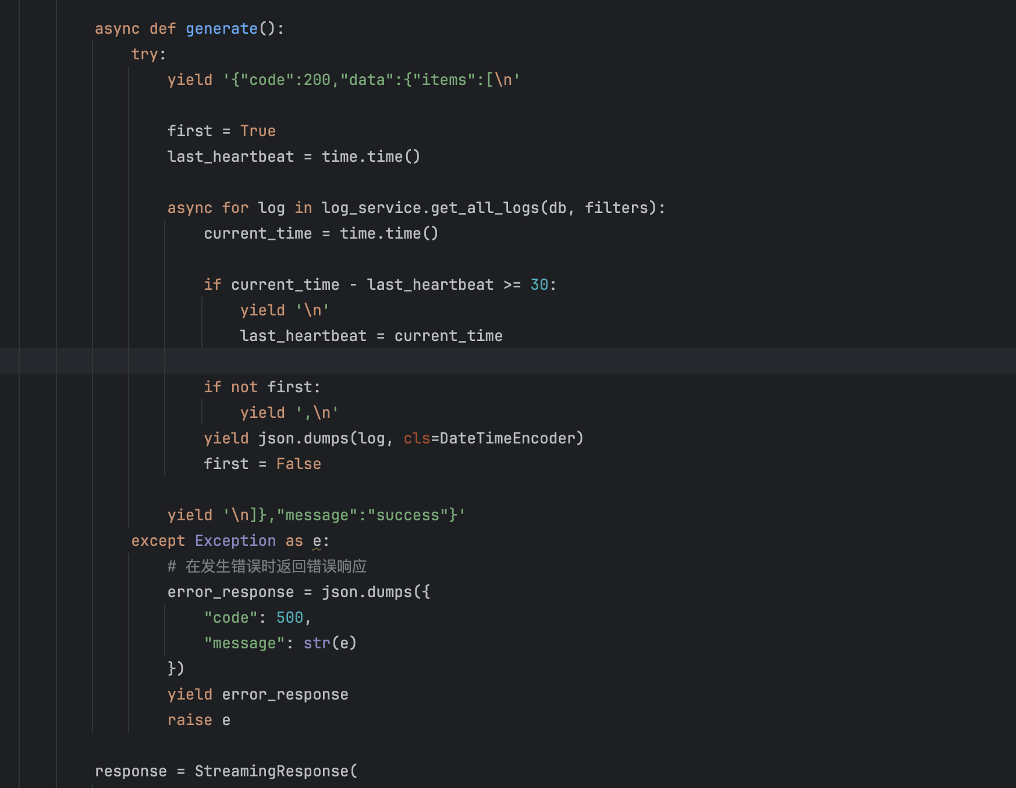Viewport: 1016px width, 788px height.
Task: Click 'first = True' assignment
Action: click(x=221, y=131)
